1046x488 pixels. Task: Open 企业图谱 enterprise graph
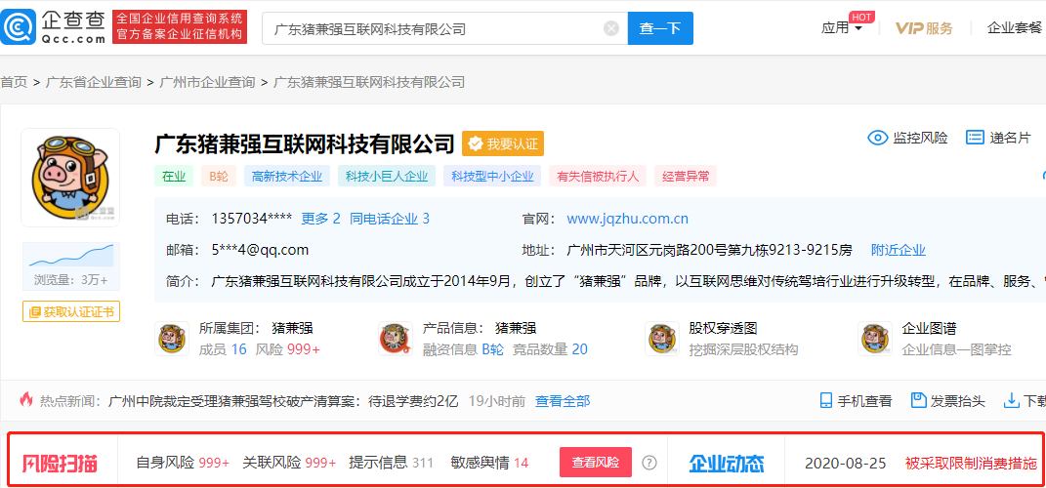[x=929, y=329]
